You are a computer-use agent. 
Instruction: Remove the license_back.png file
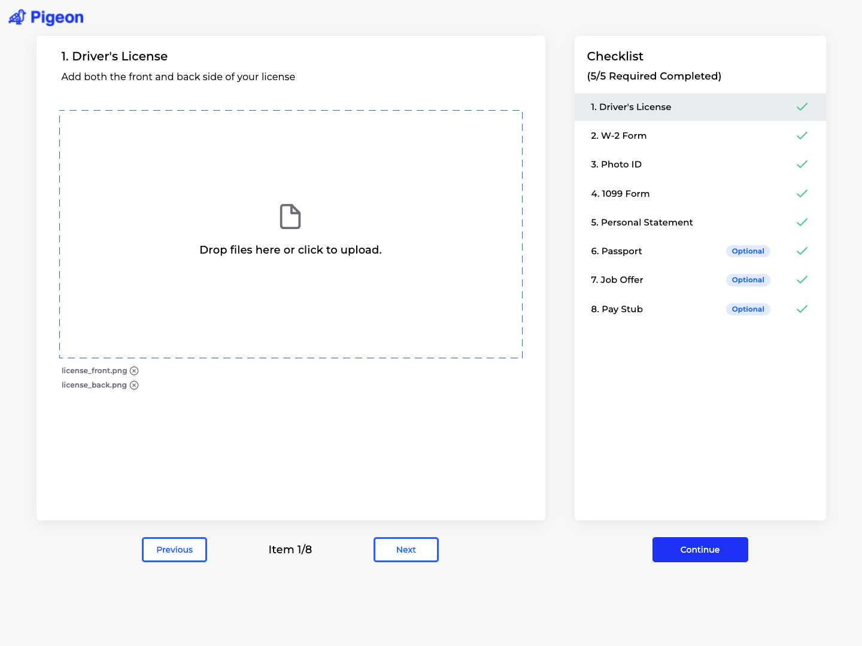pyautogui.click(x=134, y=385)
